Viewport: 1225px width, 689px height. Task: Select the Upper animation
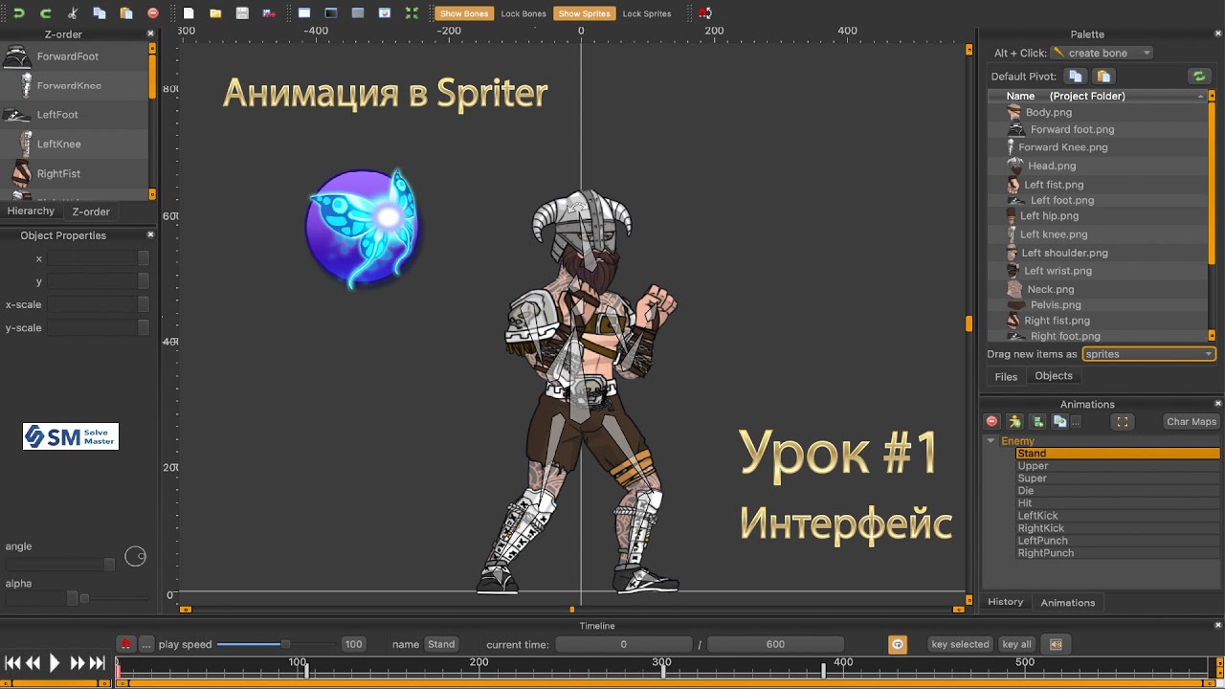(1117, 466)
